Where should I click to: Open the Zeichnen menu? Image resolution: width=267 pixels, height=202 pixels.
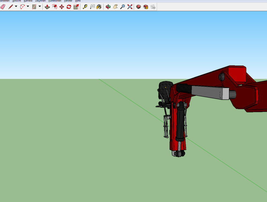(x=40, y=1)
